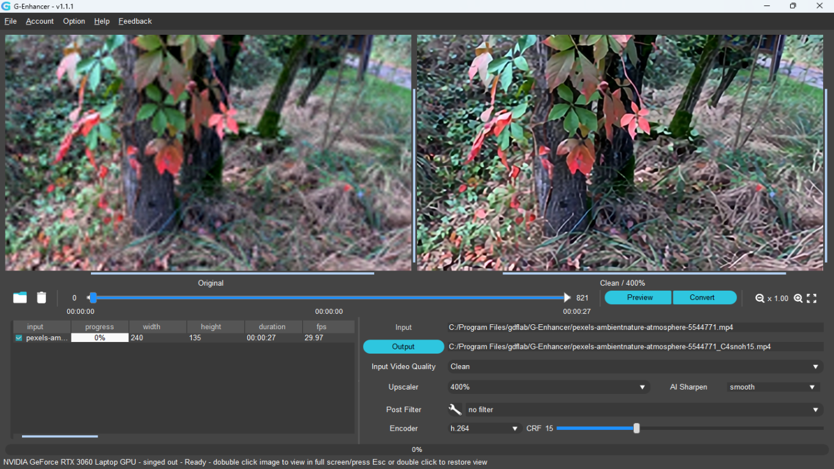Select the Output path field
This screenshot has width=834, height=469.
pyautogui.click(x=634, y=346)
